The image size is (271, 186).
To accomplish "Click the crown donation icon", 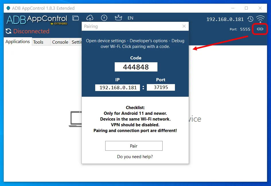I will pyautogui.click(x=118, y=18).
